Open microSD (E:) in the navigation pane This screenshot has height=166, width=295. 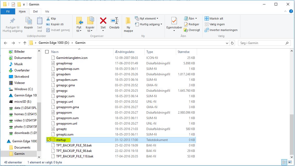tap(22, 102)
